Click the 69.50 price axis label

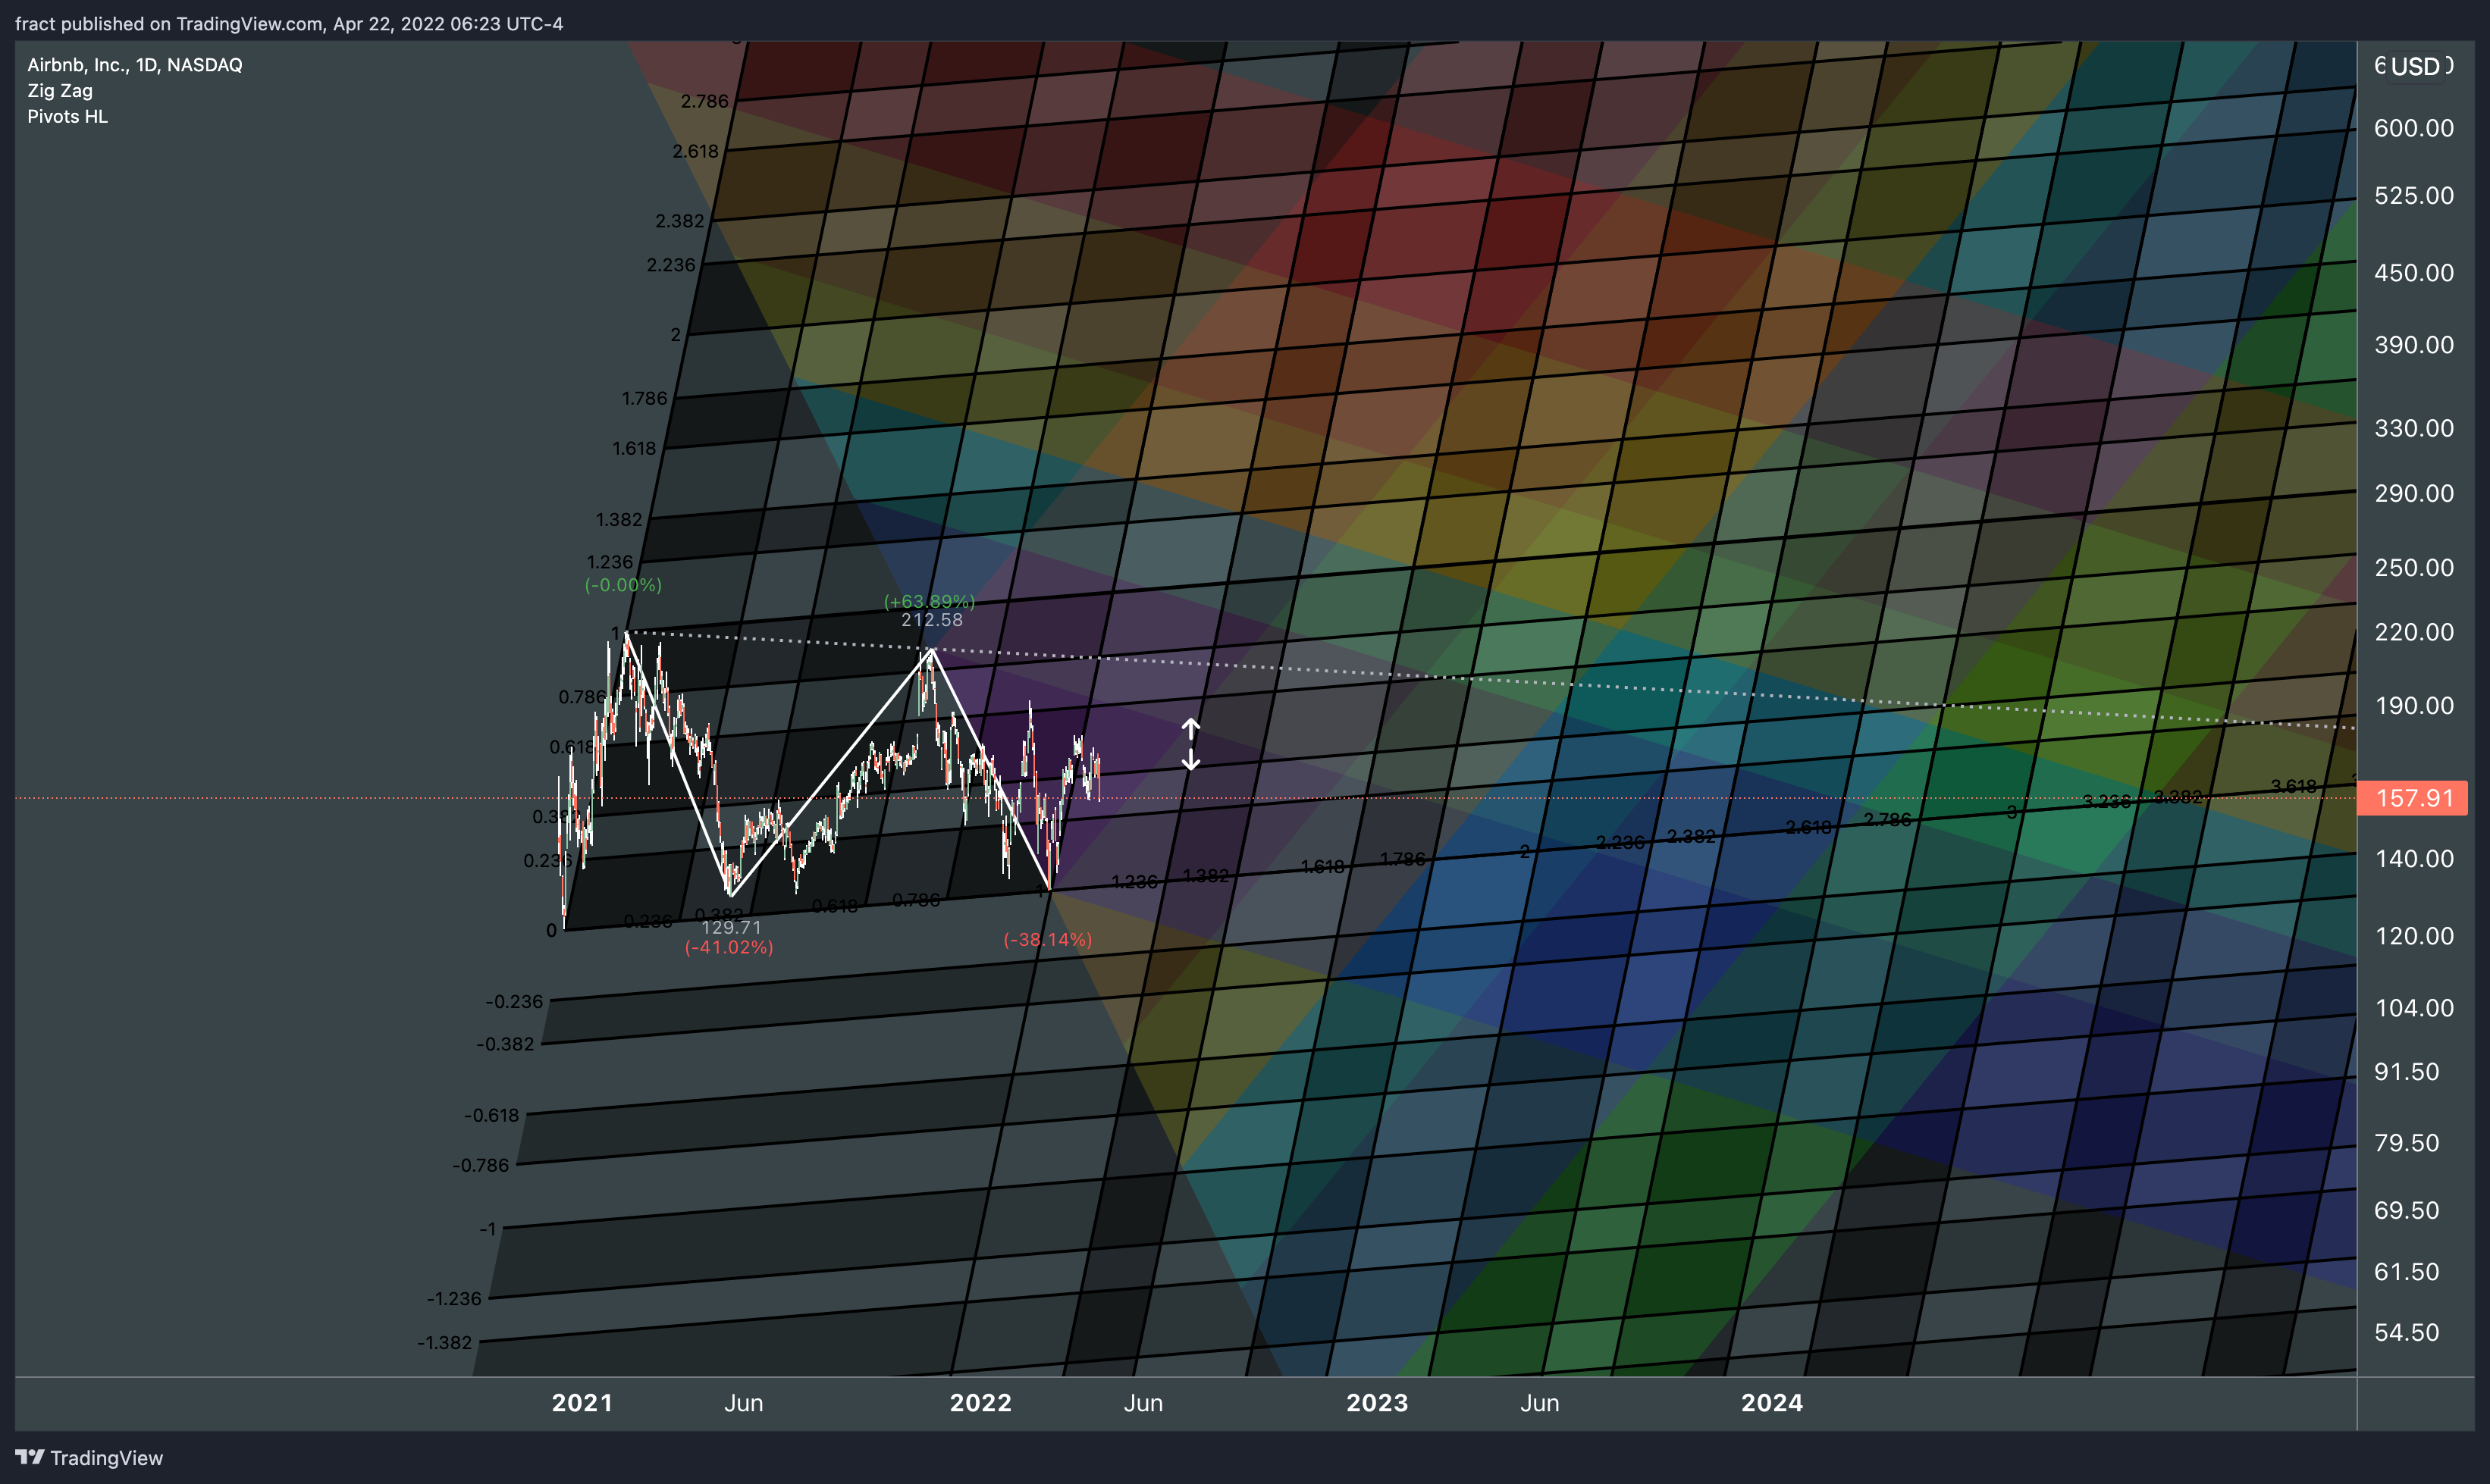(2406, 1211)
